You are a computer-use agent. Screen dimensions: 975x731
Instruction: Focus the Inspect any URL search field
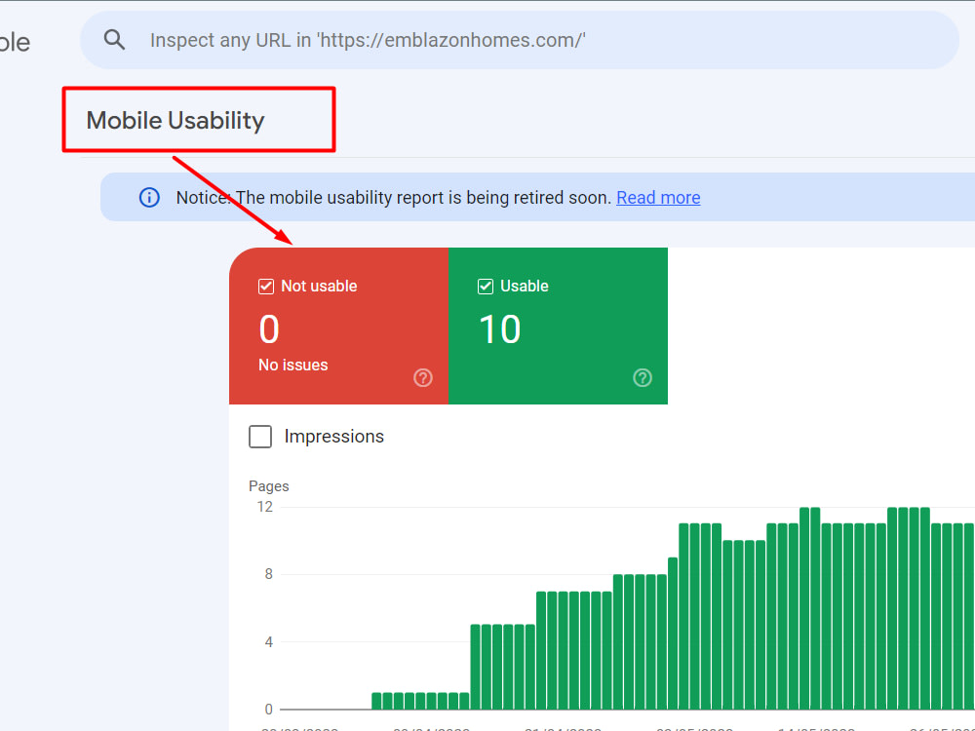click(520, 40)
